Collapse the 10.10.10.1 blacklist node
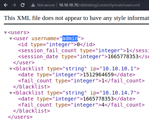The image size is (149, 121). 11,69
